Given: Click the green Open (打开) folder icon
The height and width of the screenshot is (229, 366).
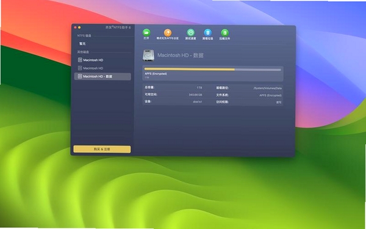Looking at the screenshot, I should click(x=146, y=32).
